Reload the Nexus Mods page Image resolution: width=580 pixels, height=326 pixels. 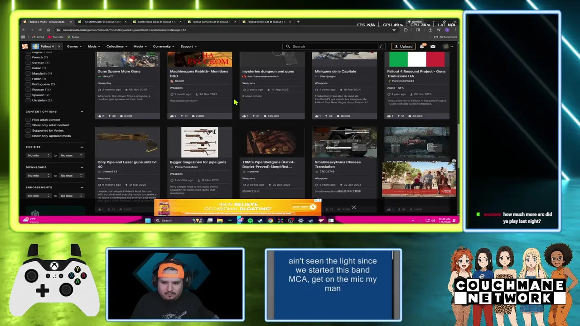(x=40, y=30)
